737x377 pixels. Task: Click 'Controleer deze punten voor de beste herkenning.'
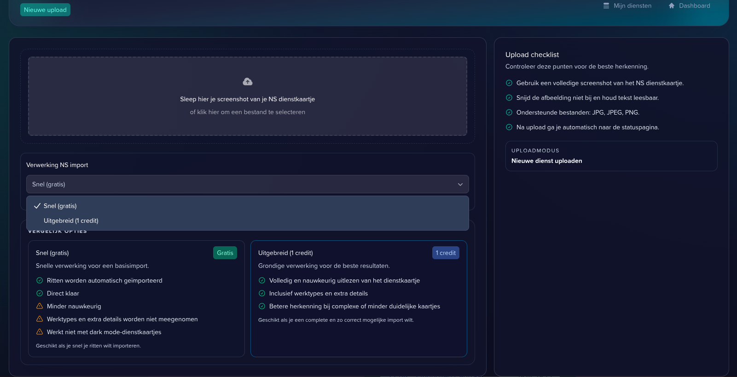(x=577, y=66)
